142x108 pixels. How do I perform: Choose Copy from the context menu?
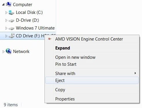60,90
